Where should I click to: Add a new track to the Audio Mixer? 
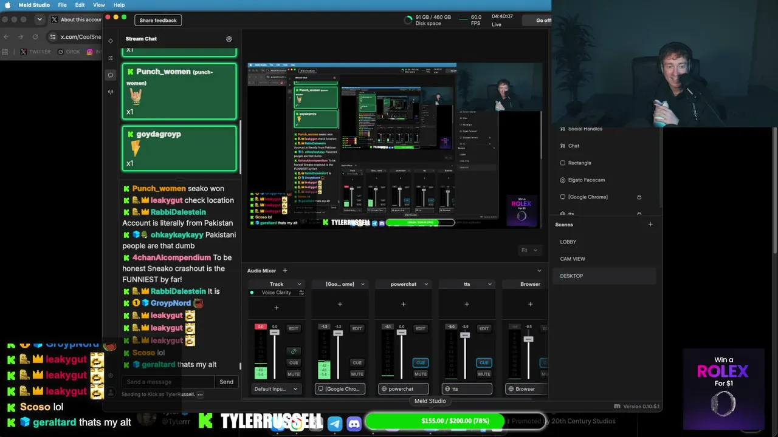285,271
